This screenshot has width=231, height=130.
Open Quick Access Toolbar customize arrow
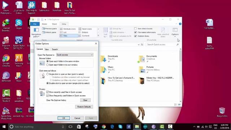45,19
